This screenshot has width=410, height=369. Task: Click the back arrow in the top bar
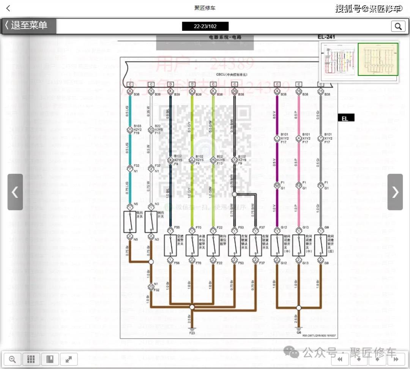8,8
